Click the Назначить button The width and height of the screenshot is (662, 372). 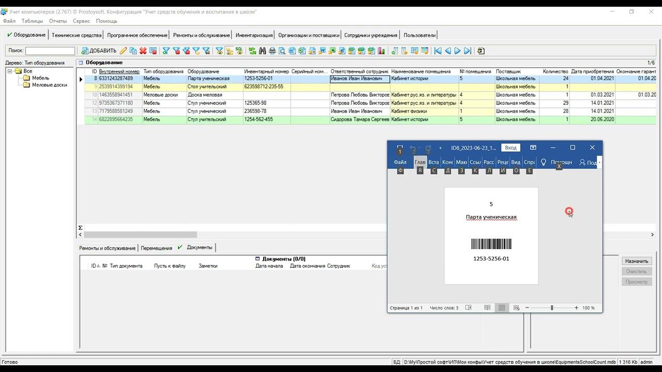[x=636, y=261]
